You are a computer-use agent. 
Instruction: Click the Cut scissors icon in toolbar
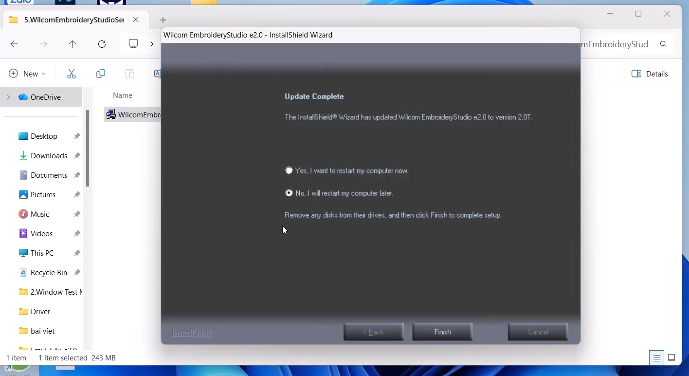[x=72, y=74]
